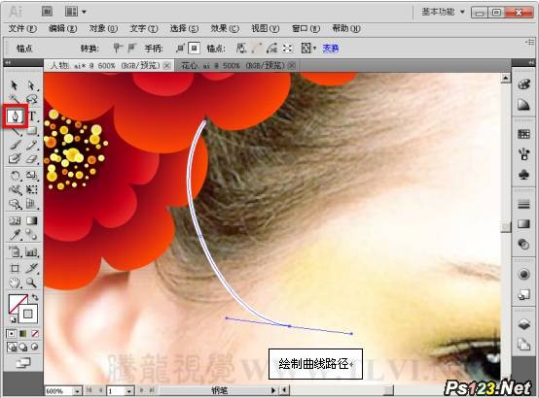Open the Arrange Documents dropdown

click(75, 12)
